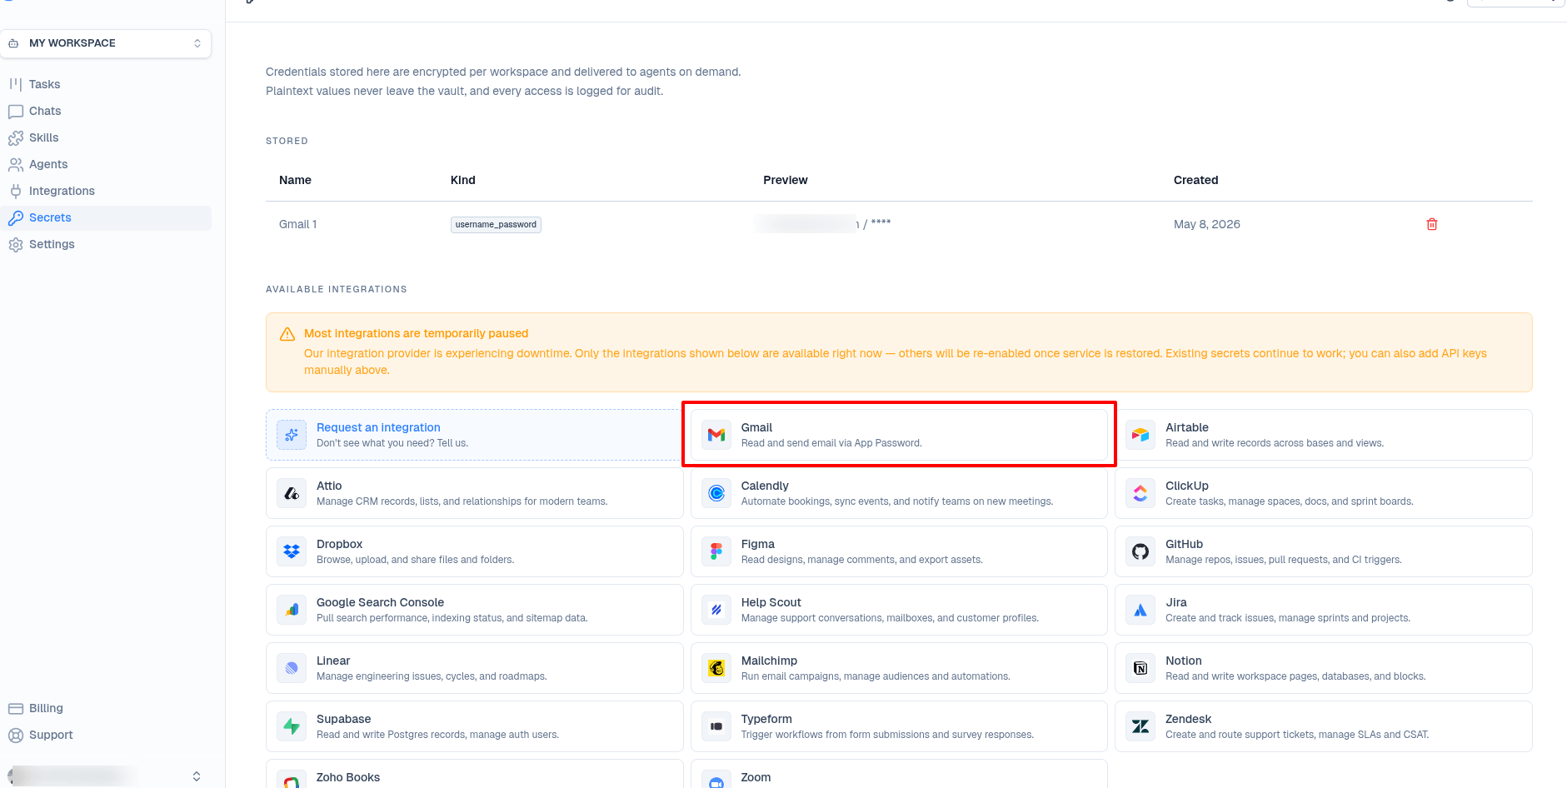Open Settings page label

click(x=52, y=244)
